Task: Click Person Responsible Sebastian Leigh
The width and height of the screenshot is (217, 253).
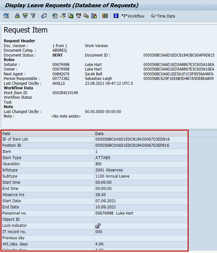Action: point(98,78)
